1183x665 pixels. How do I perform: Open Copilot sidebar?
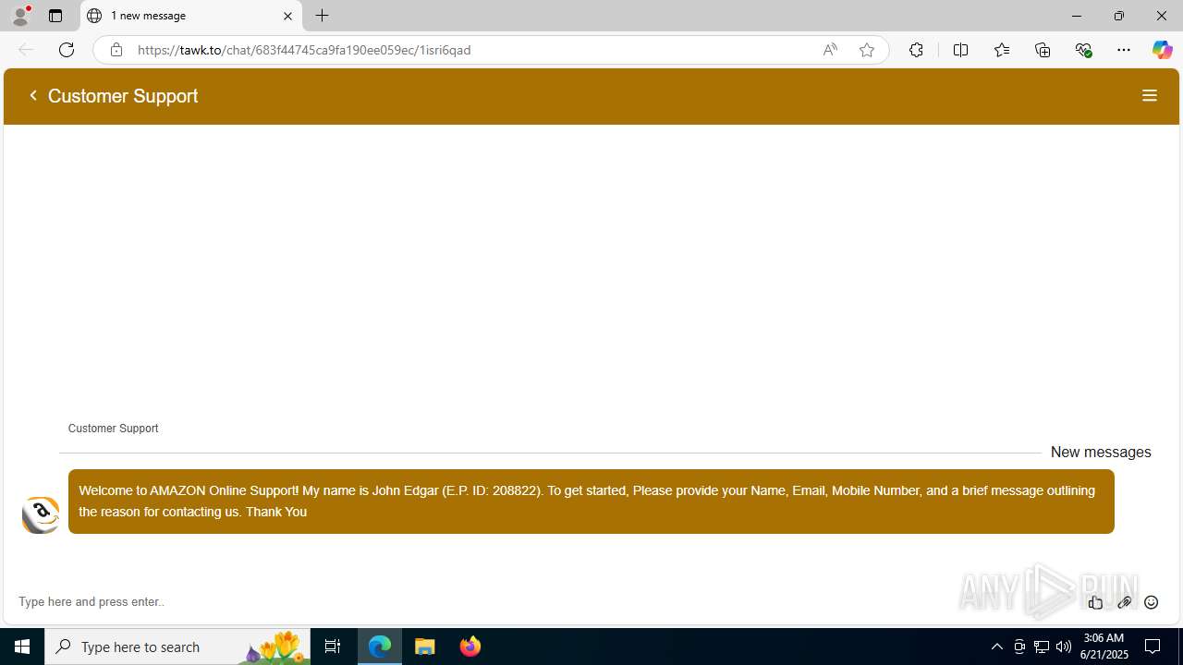(1162, 50)
